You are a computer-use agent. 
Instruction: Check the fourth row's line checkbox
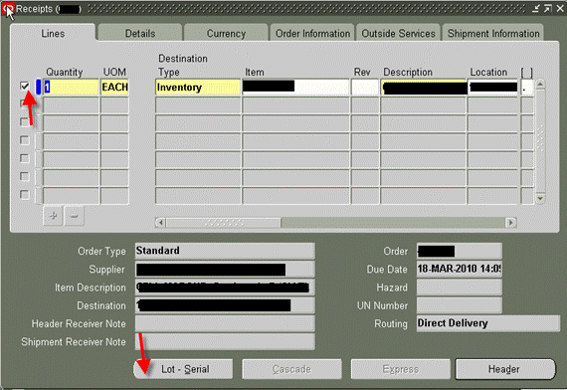[x=24, y=140]
